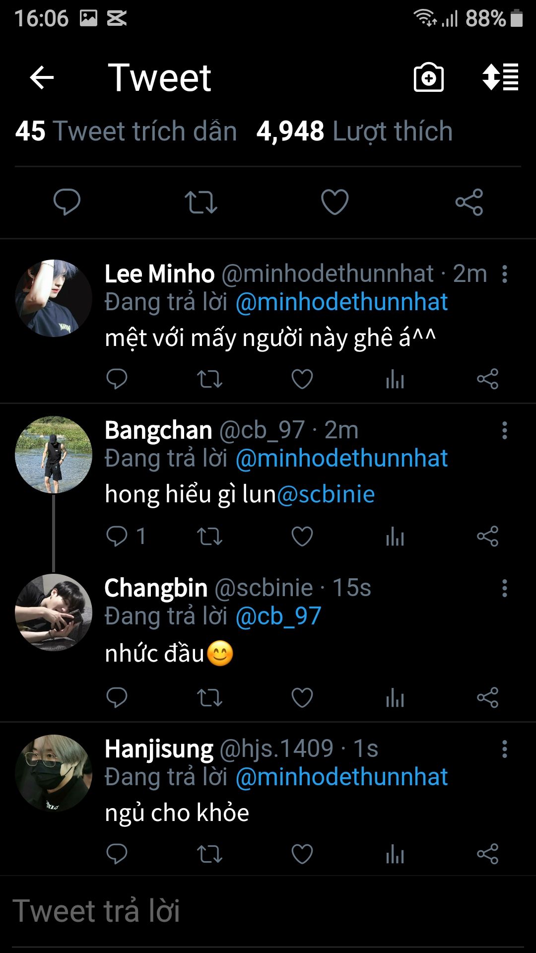
Task: Open the @scbinie mention link
Action: (326, 494)
